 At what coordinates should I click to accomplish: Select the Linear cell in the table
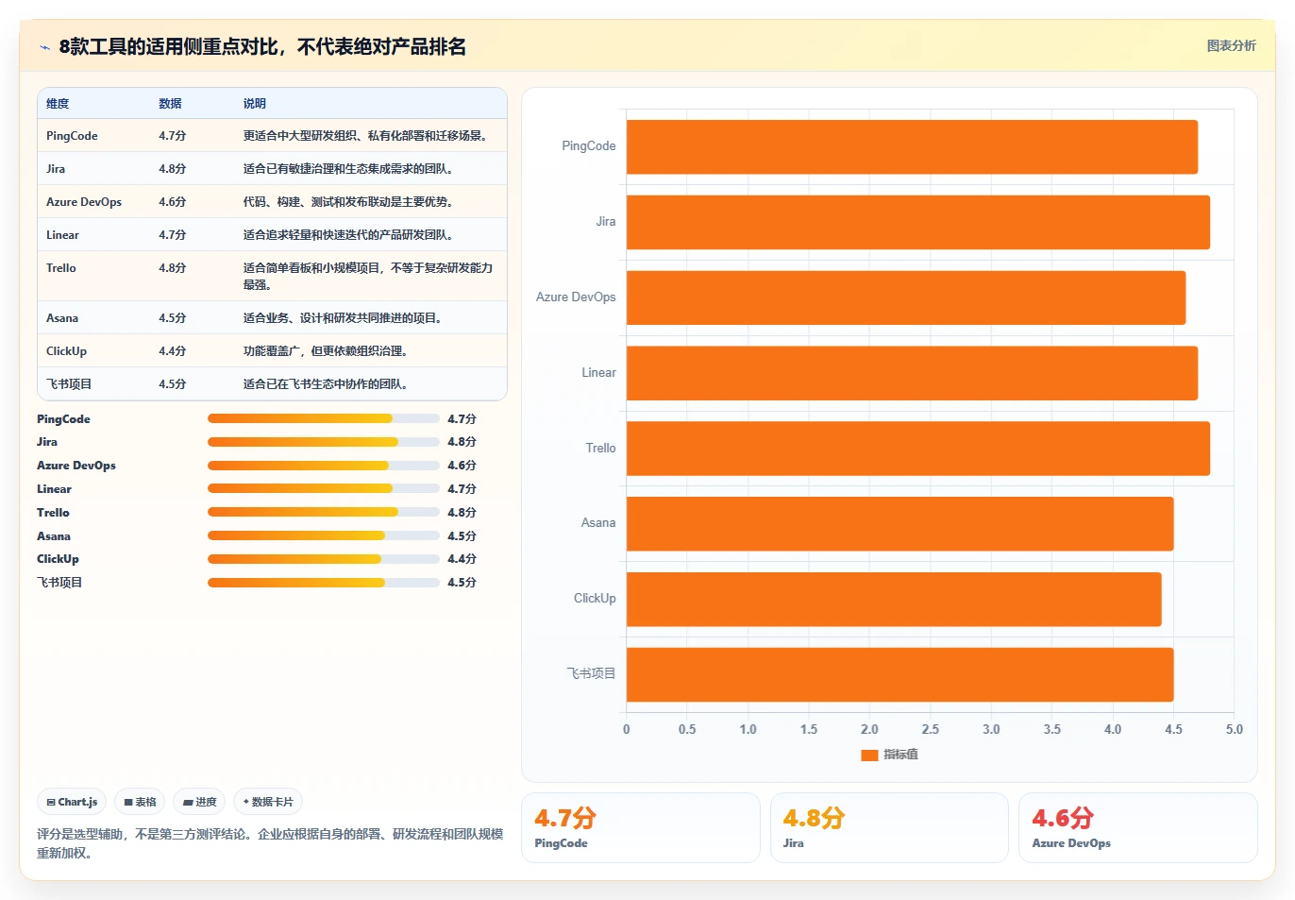62,235
